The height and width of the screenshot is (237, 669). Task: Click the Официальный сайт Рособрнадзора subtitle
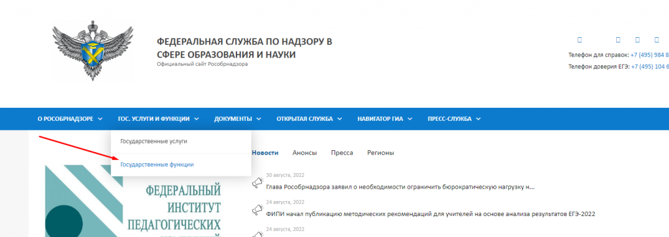pyautogui.click(x=203, y=65)
